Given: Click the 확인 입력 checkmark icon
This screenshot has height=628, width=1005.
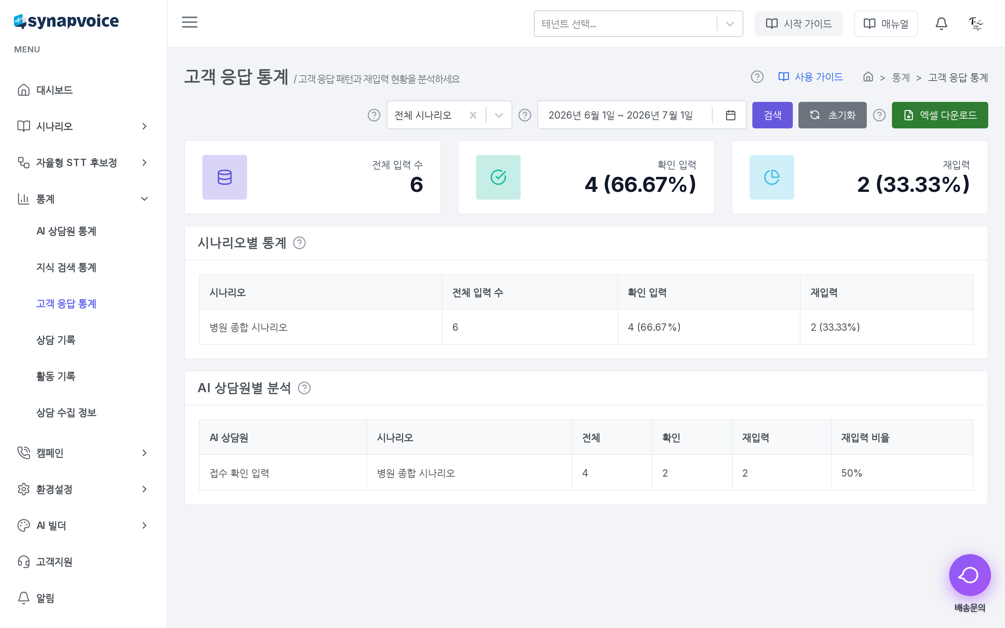Looking at the screenshot, I should [x=498, y=177].
